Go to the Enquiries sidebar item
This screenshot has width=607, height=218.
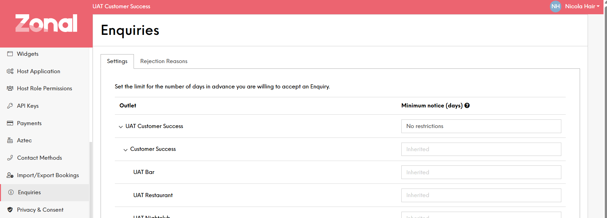tap(29, 192)
